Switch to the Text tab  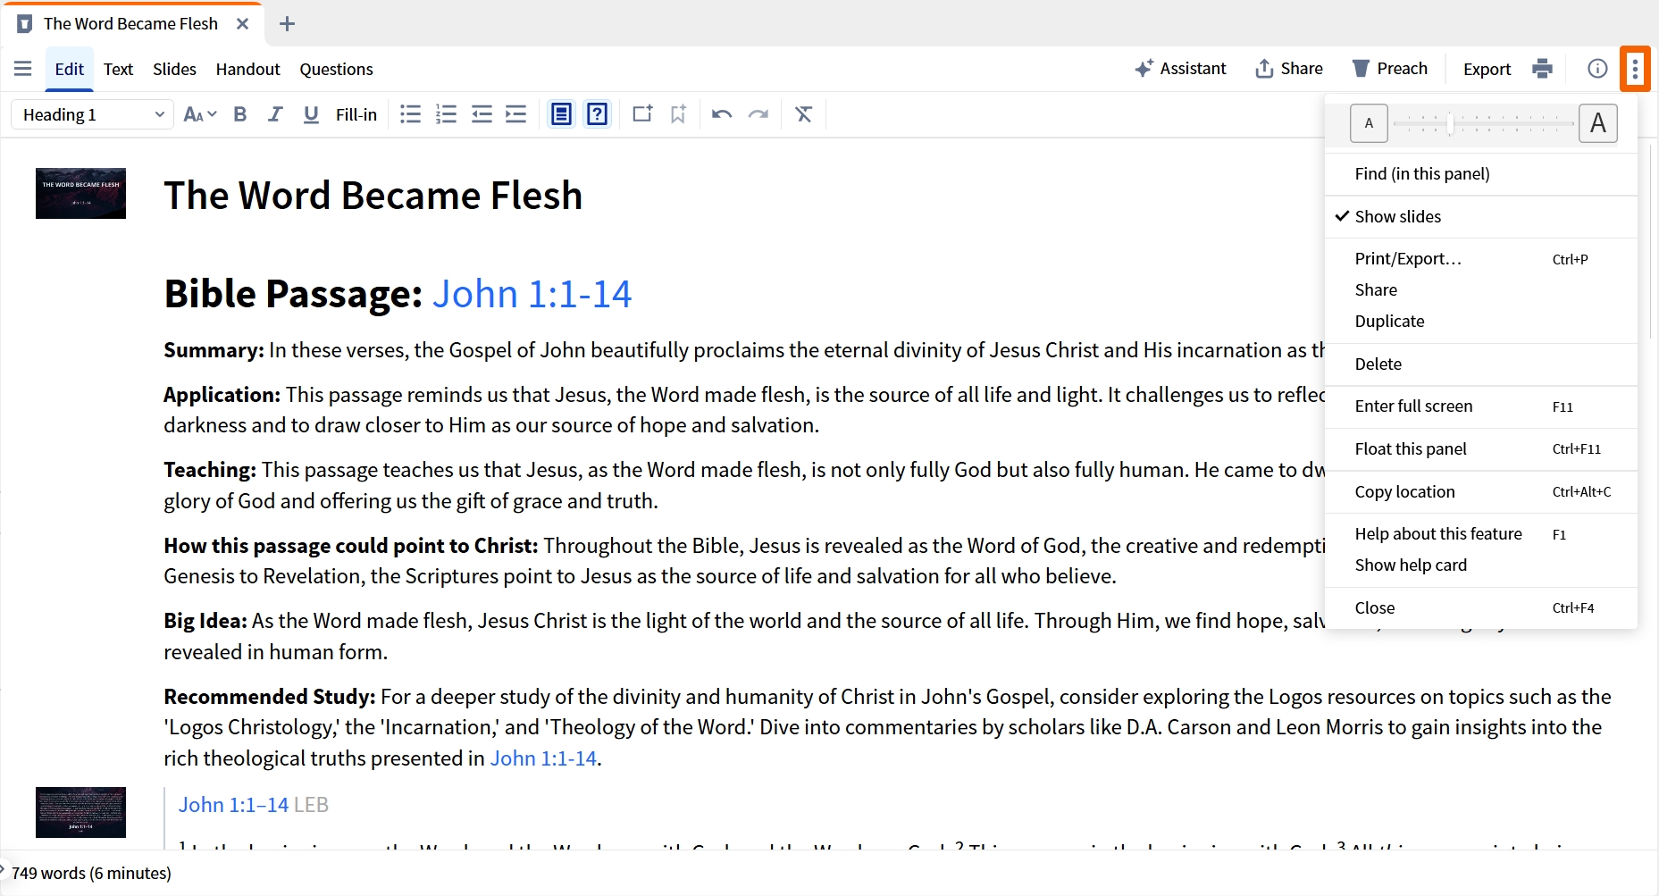tap(118, 69)
